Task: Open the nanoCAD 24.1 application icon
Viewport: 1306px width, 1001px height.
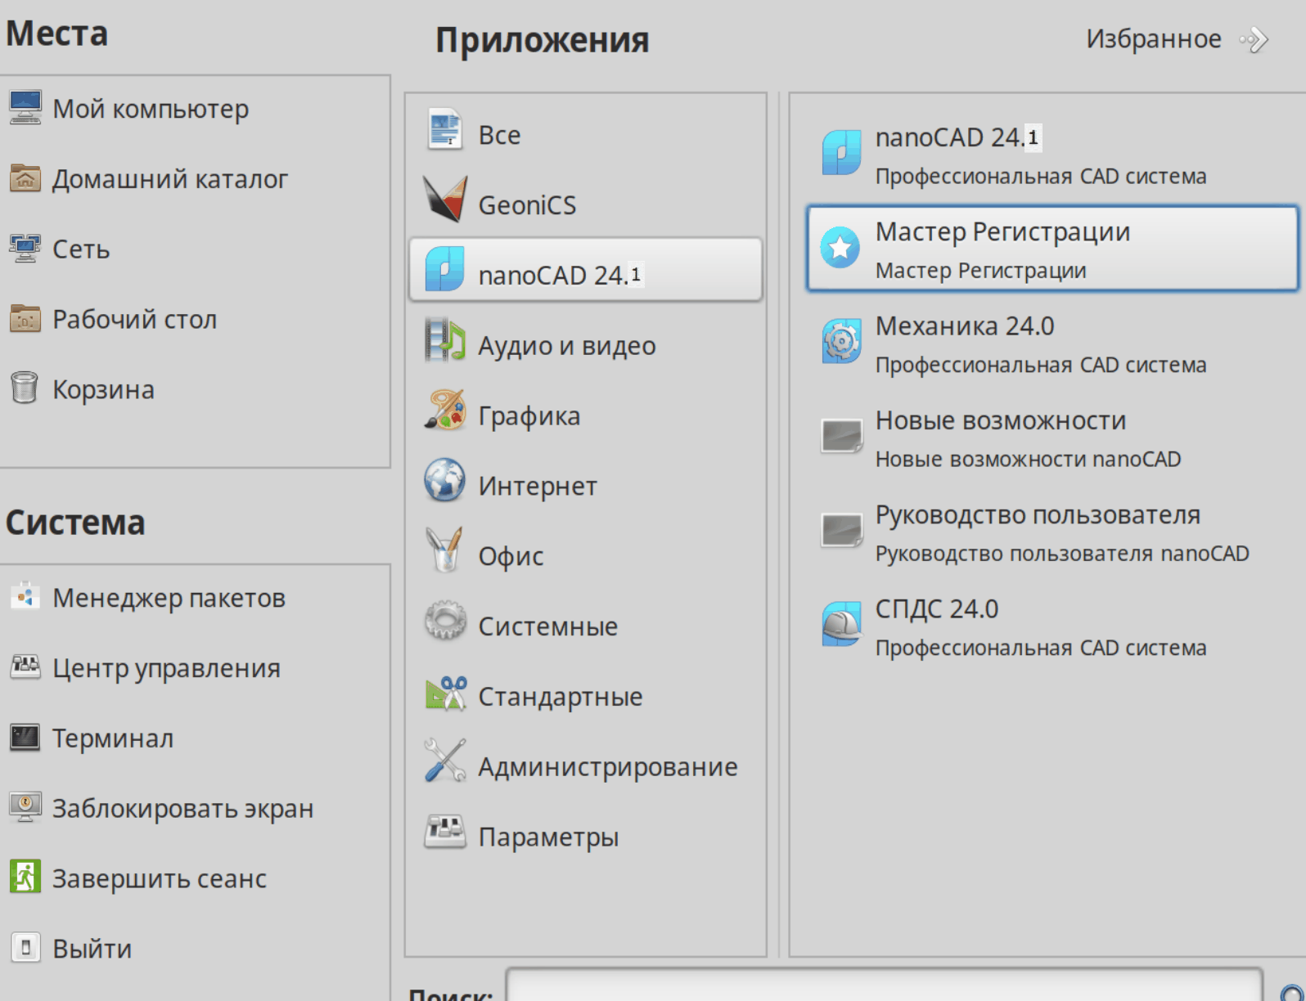Action: 841,153
